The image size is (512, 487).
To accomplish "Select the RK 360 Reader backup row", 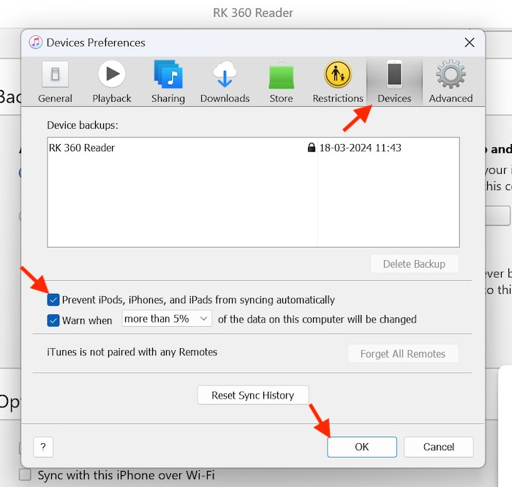I will 253,148.
